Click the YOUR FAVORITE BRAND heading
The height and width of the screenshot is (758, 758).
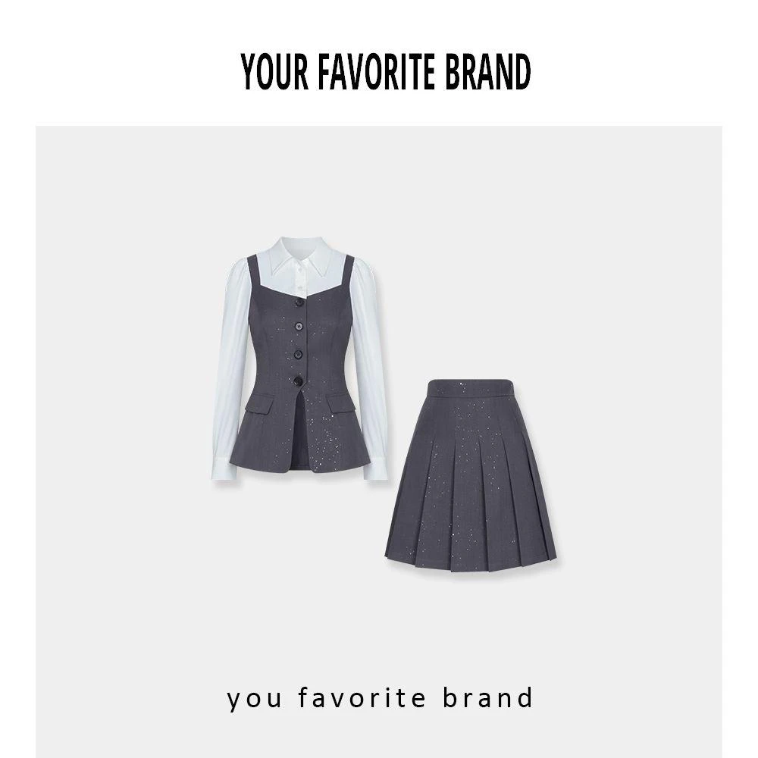(385, 71)
